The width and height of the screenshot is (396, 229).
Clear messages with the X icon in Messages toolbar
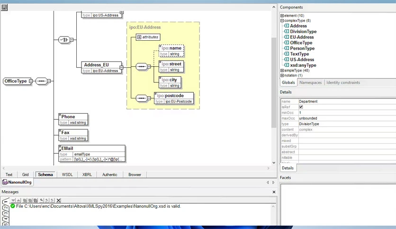(59, 201)
